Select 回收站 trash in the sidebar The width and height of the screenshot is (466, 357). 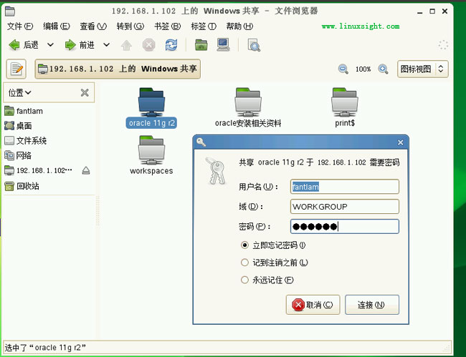coord(22,186)
